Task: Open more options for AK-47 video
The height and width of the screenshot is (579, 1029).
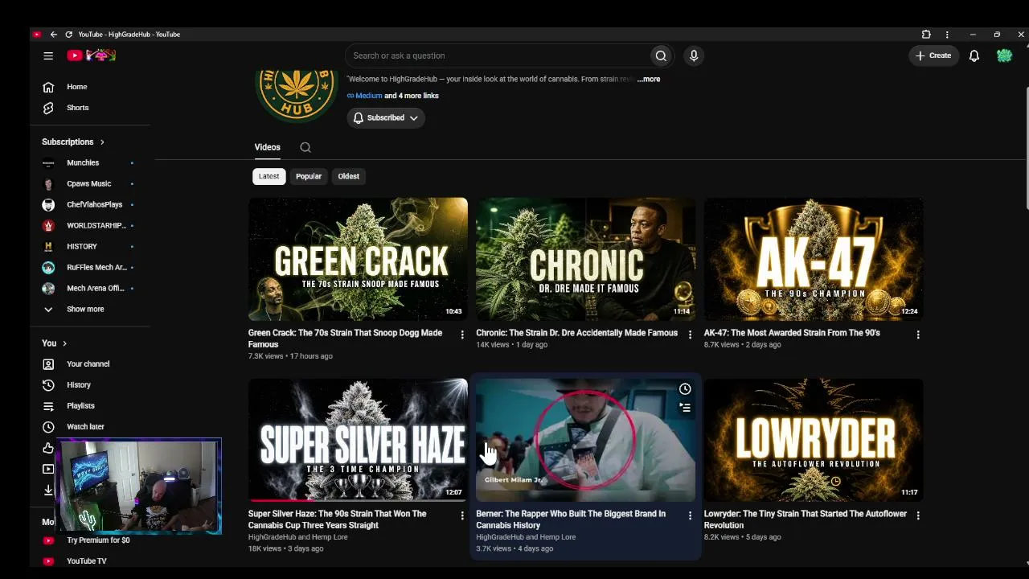Action: tap(918, 335)
